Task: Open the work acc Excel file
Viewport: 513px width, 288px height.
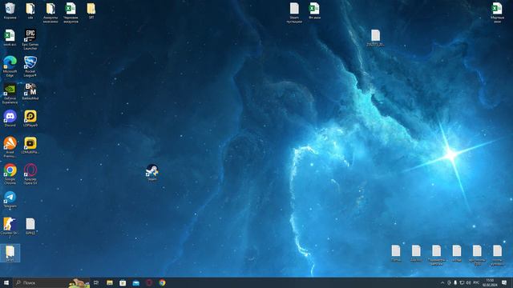Action: tap(10, 38)
